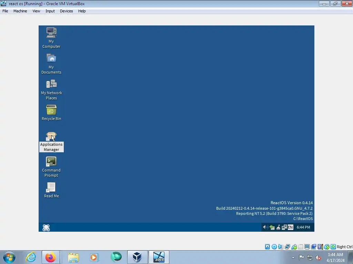The image size is (353, 264).
Task: Click VirtualBox recording indicator icon
Action: click(x=313, y=247)
